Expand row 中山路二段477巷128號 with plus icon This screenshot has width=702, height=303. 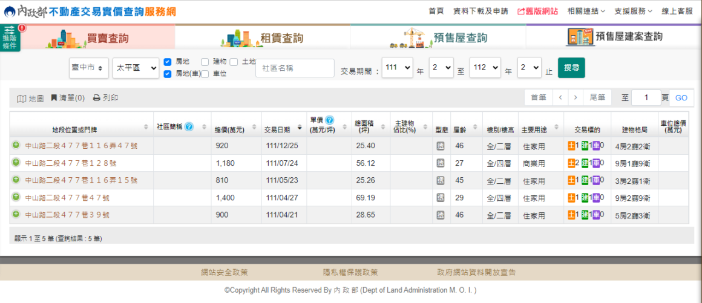click(x=16, y=163)
